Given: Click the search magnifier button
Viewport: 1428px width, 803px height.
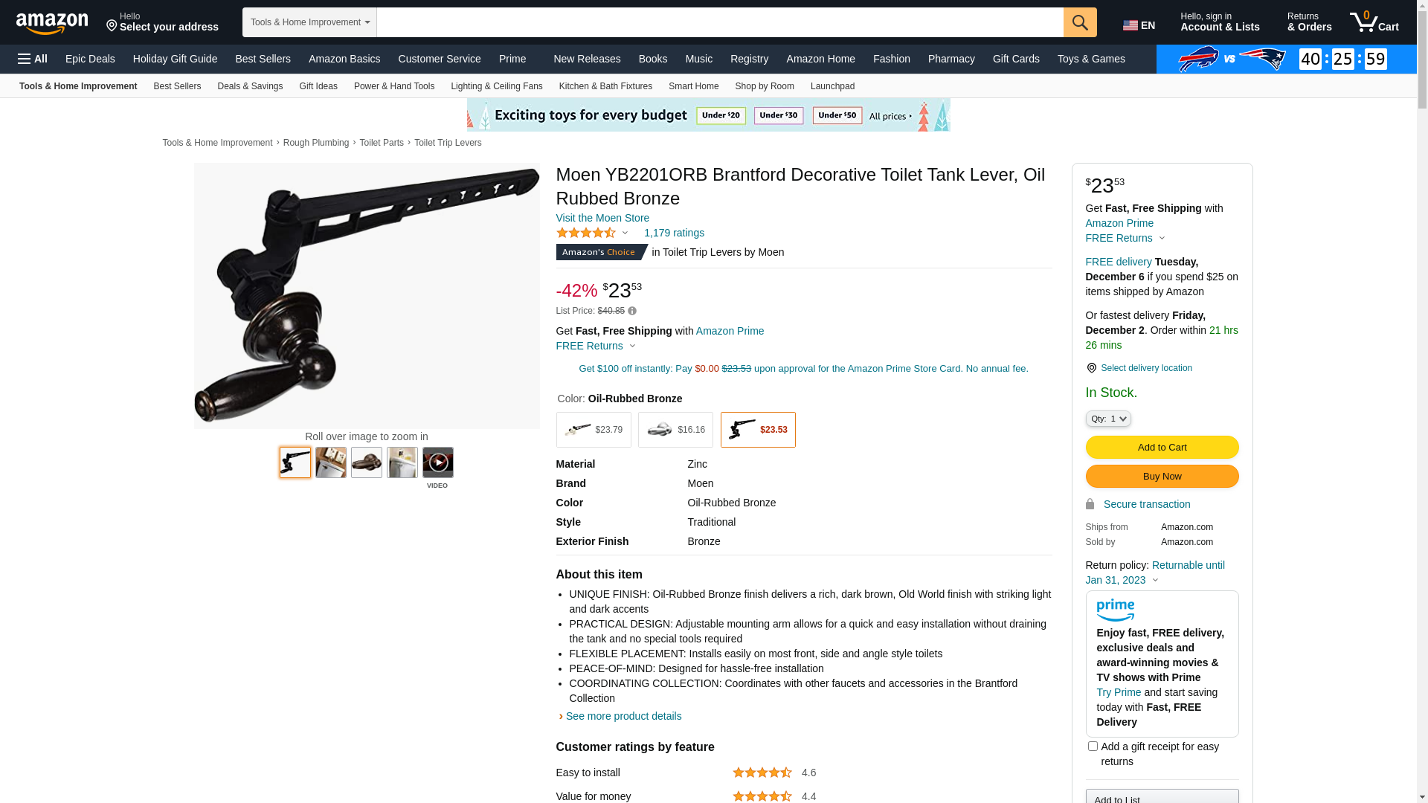Looking at the screenshot, I should coord(1080,22).
